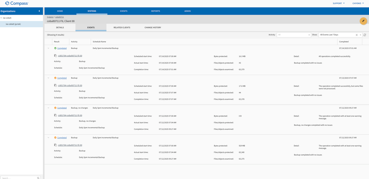Click the 929 MB bytes protected value
Screen dimensions: 369x179
[242, 146]
